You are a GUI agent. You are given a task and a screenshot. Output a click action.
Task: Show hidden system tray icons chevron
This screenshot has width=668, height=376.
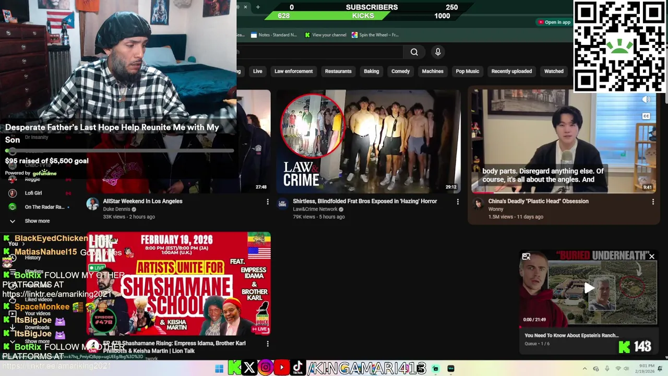584,369
